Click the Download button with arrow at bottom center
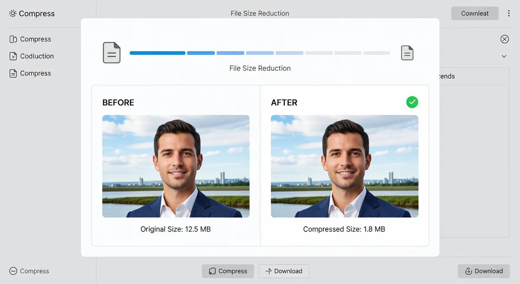The width and height of the screenshot is (520, 284). click(284, 271)
